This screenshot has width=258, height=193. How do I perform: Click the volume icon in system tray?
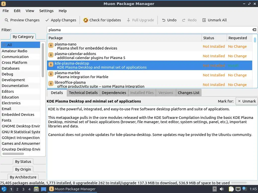[222, 189]
